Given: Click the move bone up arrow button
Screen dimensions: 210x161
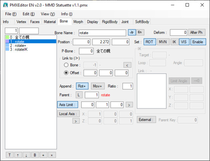Looking at the screenshot, I should point(18,155).
